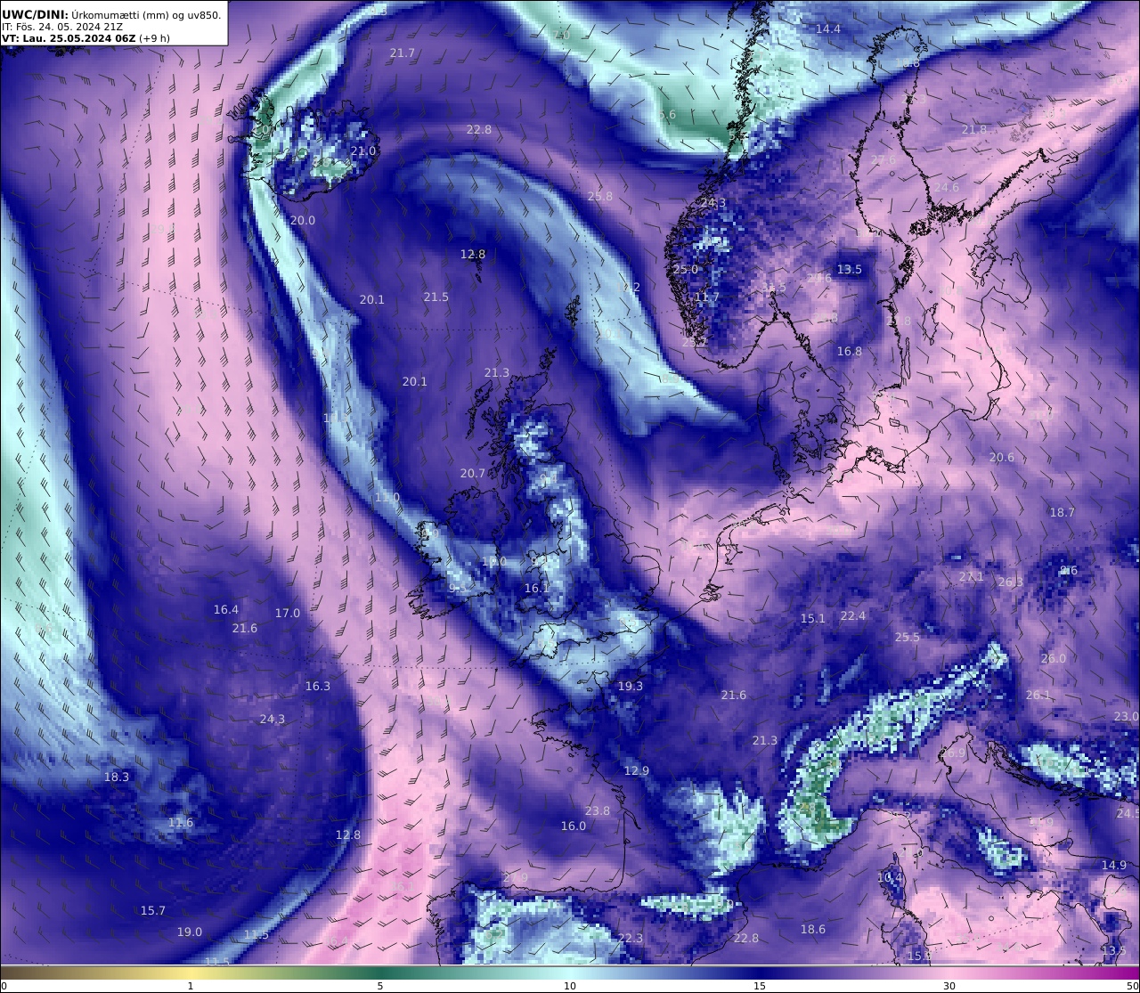This screenshot has height=993, width=1140.
Task: Select the 16.3 value on the map
Action: pos(318,686)
